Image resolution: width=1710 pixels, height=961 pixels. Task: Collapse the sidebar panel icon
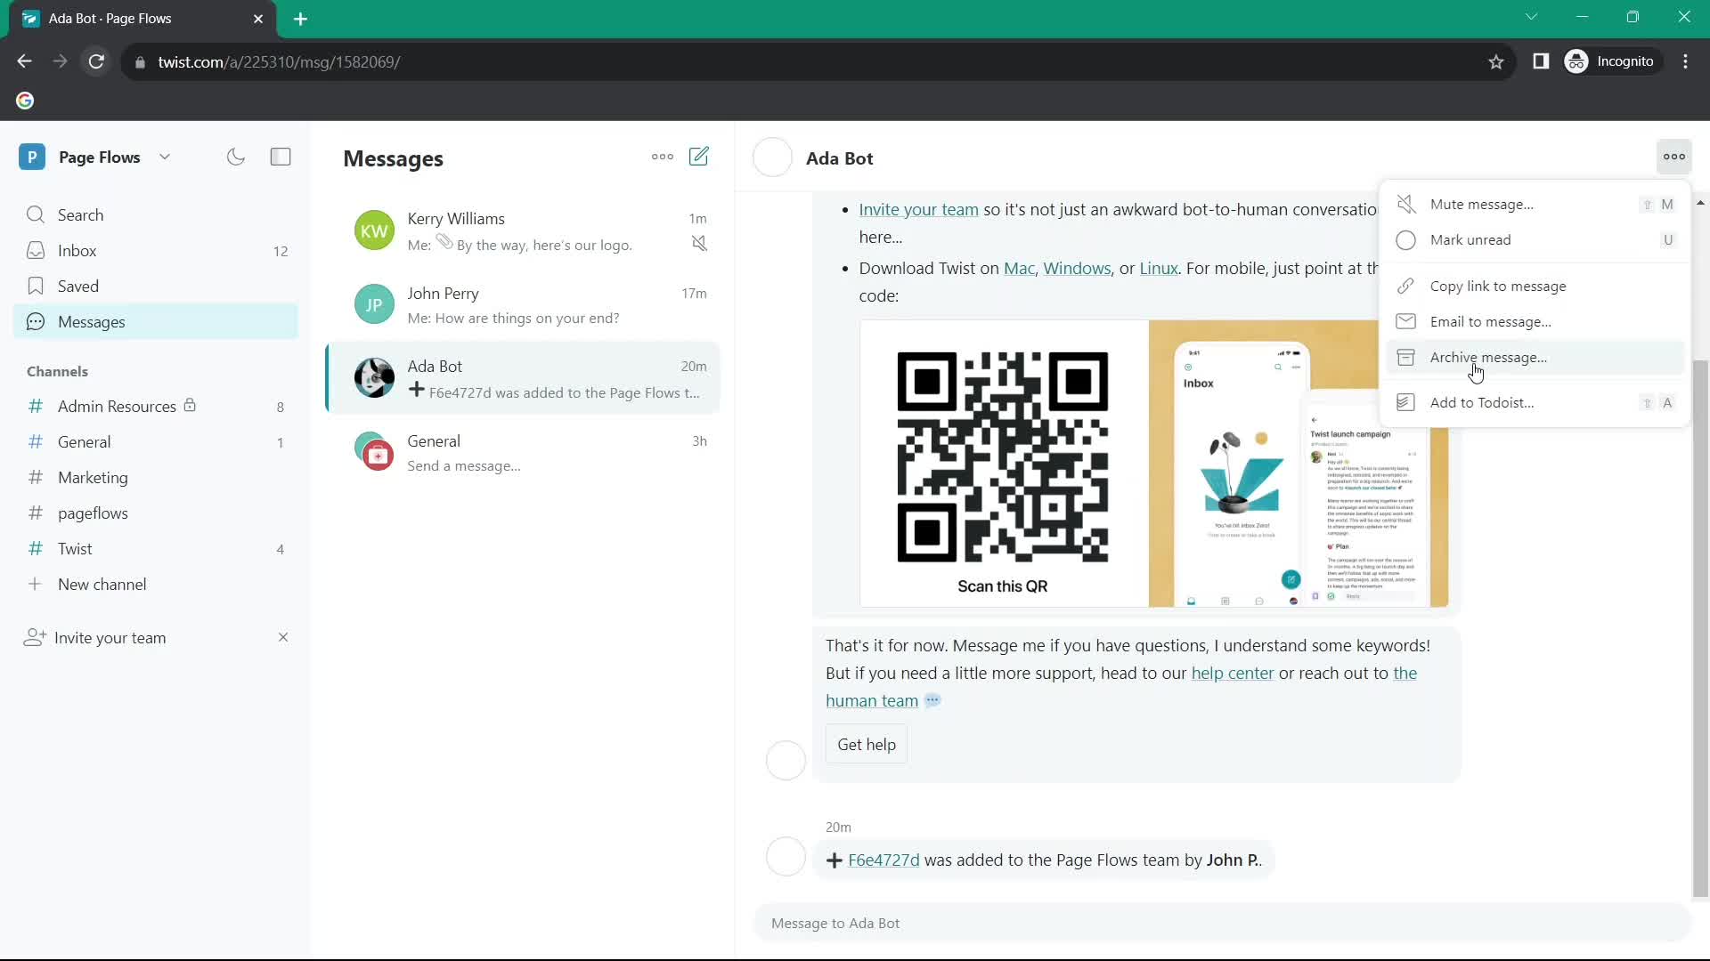(x=281, y=157)
